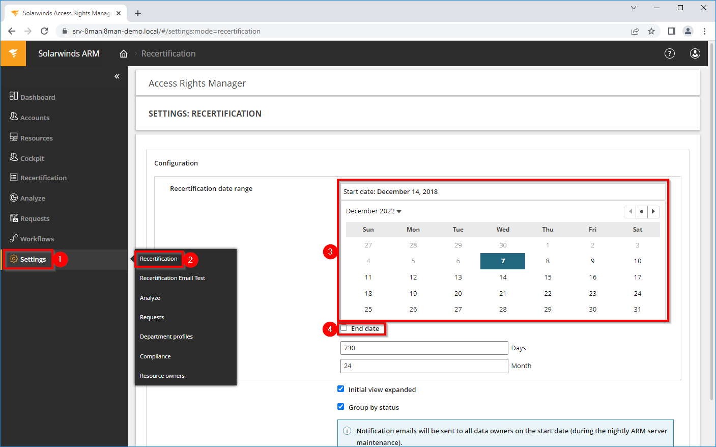Click the Days input field showing 730
The width and height of the screenshot is (716, 447).
423,348
